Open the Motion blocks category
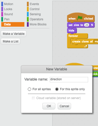Viewport: 98px width, 126px height. (x=9, y=4)
